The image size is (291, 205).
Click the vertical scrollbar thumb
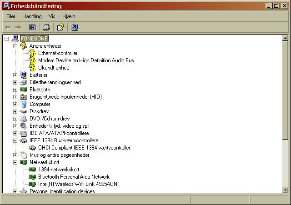[285, 90]
